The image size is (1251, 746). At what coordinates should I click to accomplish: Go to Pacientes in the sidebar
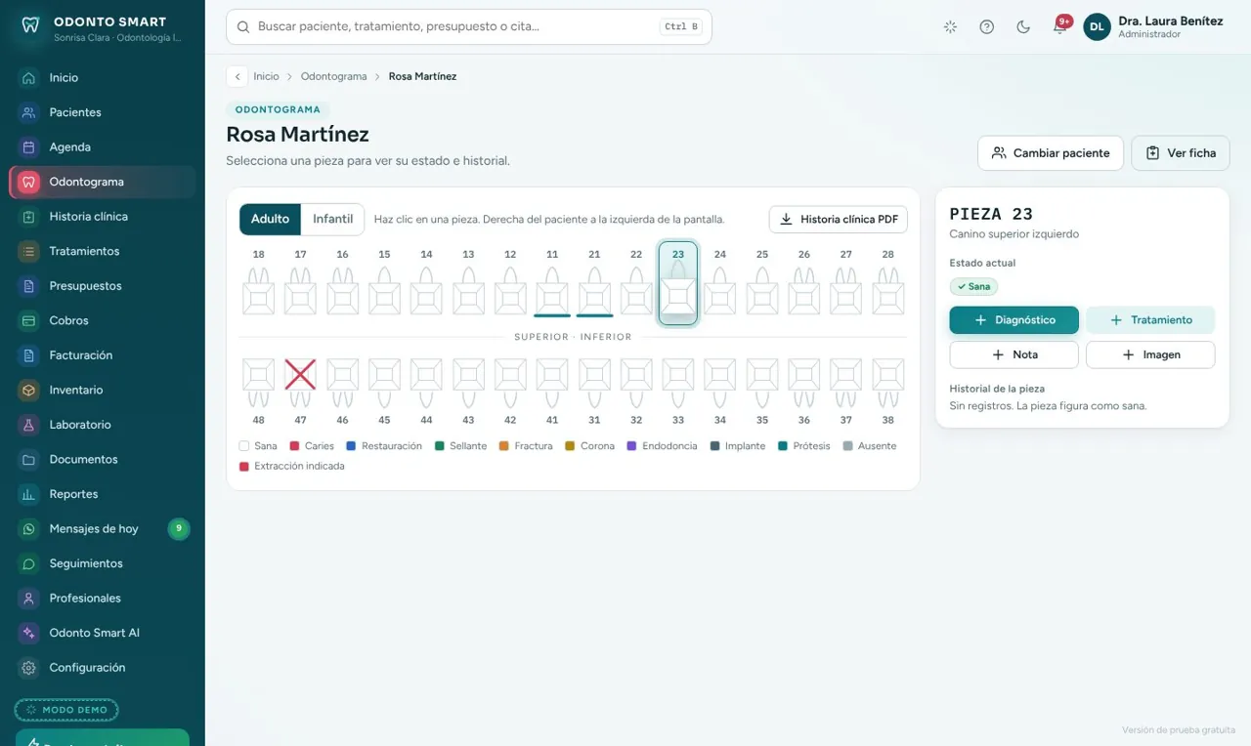103,112
